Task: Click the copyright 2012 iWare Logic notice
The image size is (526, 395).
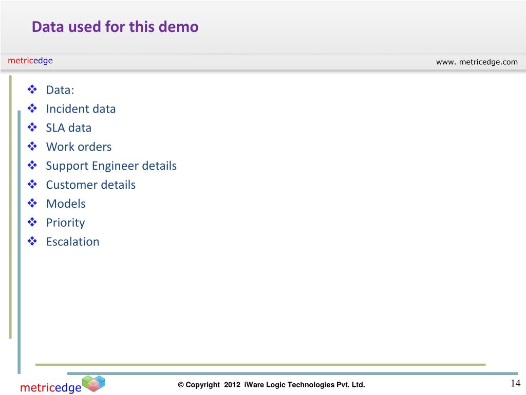Action: pos(271,385)
